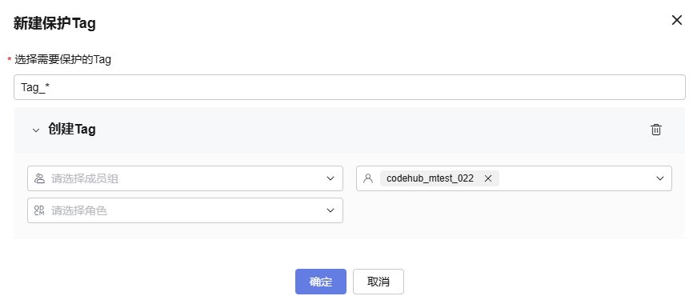Select the codehub_mtest_022 chip label

[x=430, y=178]
